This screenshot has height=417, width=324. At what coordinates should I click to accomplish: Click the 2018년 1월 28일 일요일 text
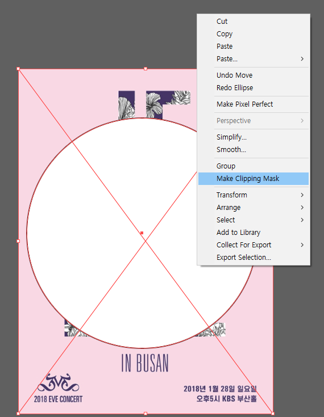[x=220, y=389]
